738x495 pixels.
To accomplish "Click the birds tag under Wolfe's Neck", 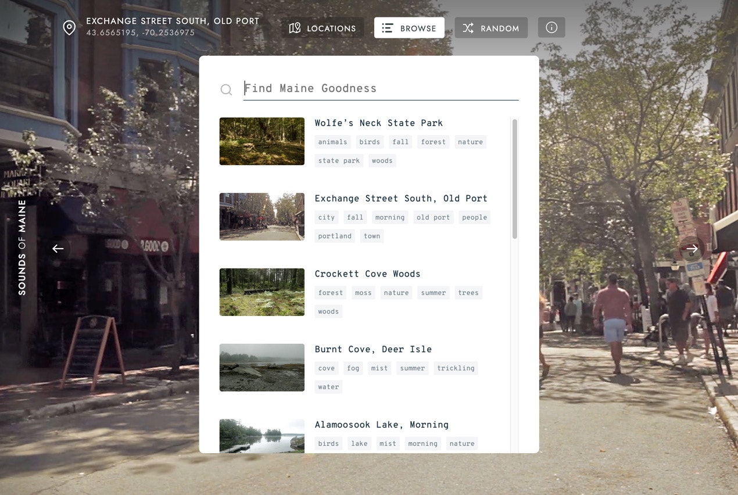I will pyautogui.click(x=370, y=142).
